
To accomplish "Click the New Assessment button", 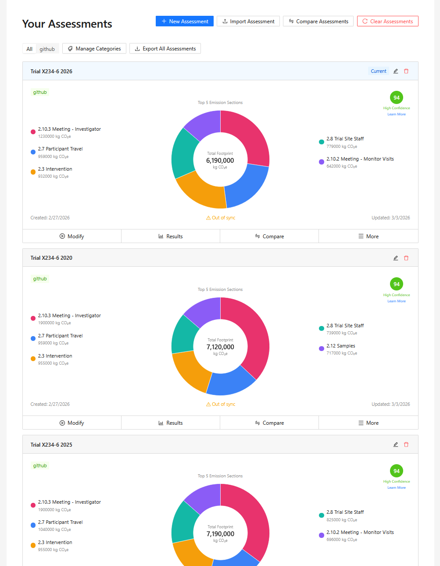I will click(185, 21).
